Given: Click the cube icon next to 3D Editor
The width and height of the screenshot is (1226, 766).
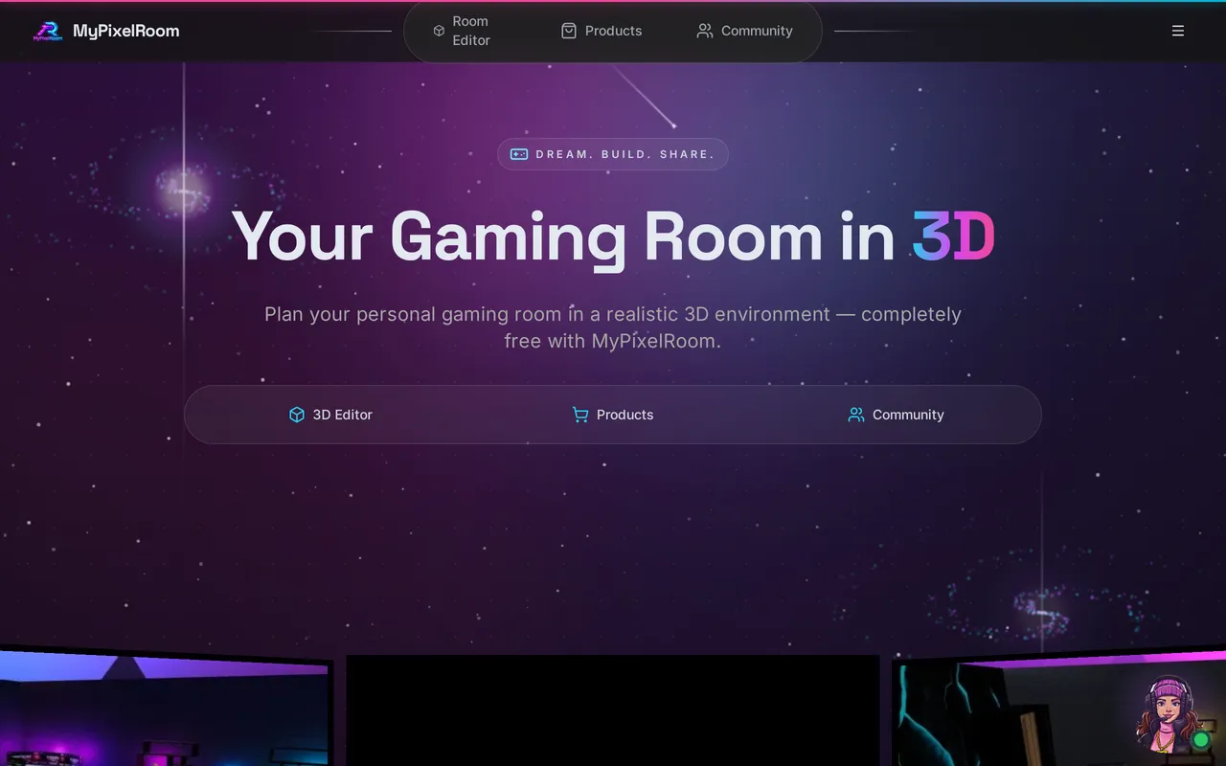Looking at the screenshot, I should tap(297, 415).
